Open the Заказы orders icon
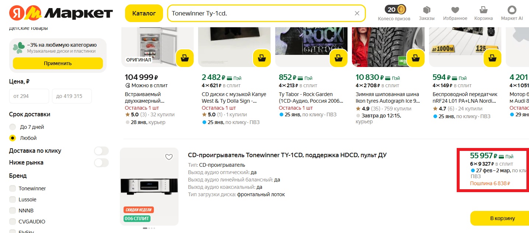 point(426,10)
